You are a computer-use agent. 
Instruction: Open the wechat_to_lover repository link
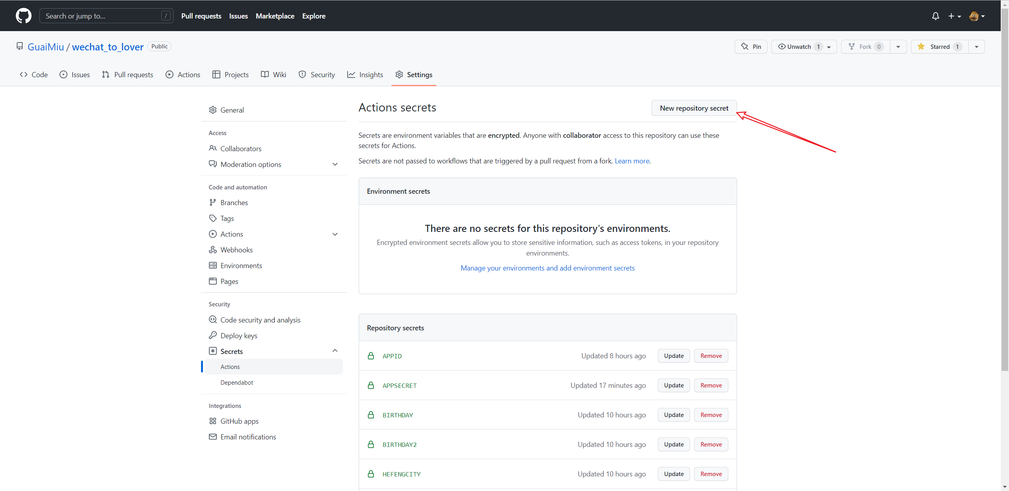click(108, 47)
